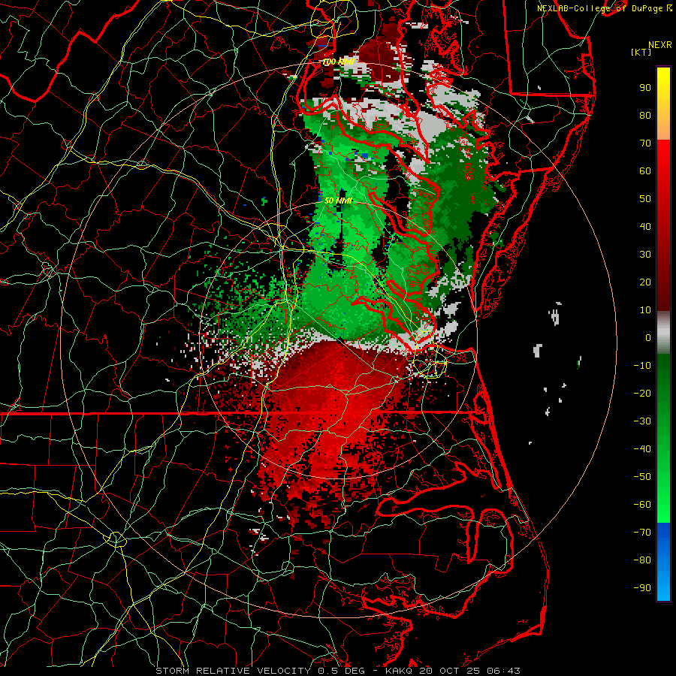The image size is (676, 676).
Task: Select the 80 knot scale label
Action: click(645, 115)
